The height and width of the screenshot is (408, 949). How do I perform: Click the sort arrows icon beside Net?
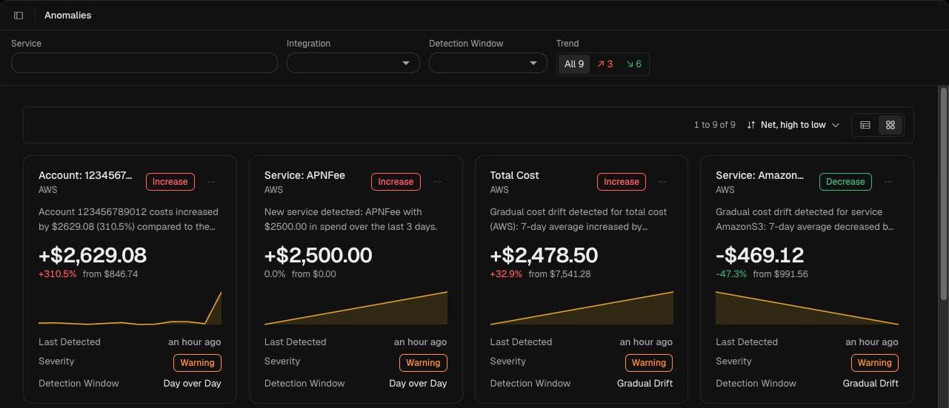coord(751,125)
